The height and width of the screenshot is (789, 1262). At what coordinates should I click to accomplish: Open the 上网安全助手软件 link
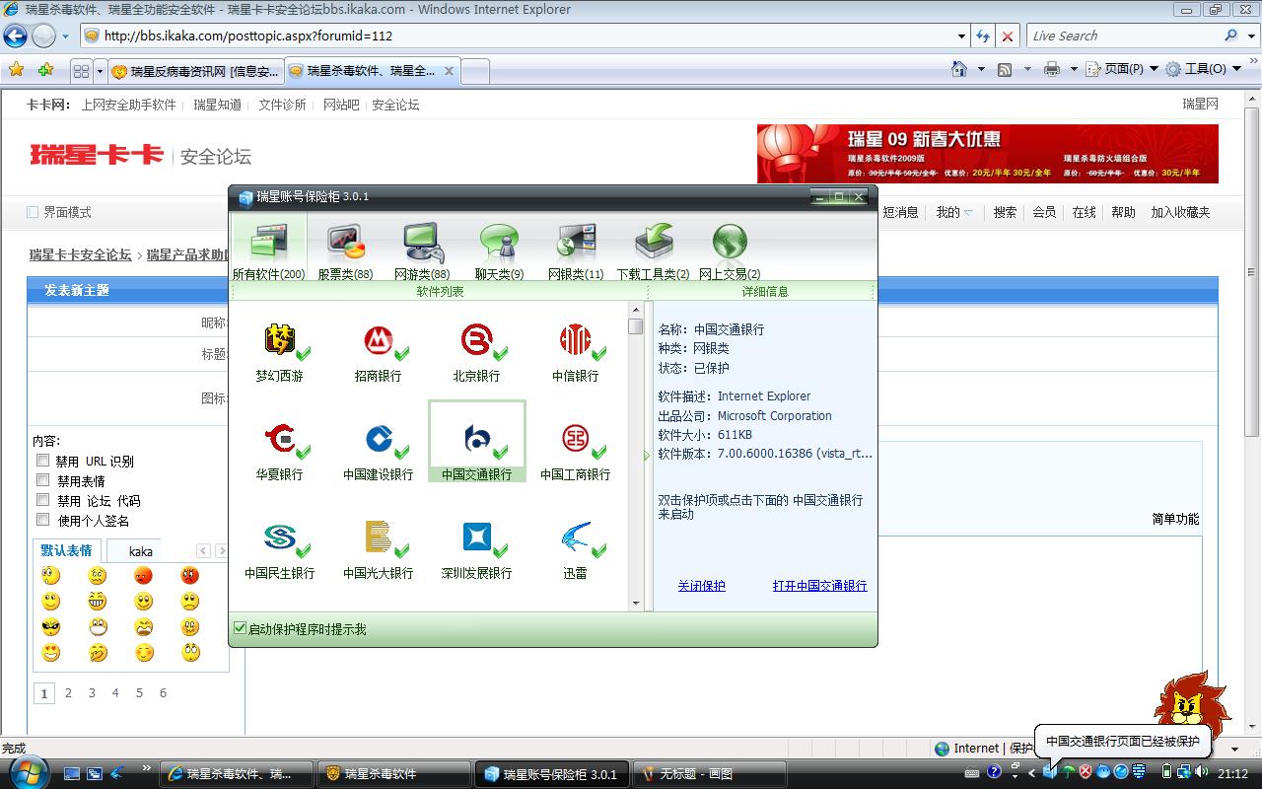pos(128,105)
